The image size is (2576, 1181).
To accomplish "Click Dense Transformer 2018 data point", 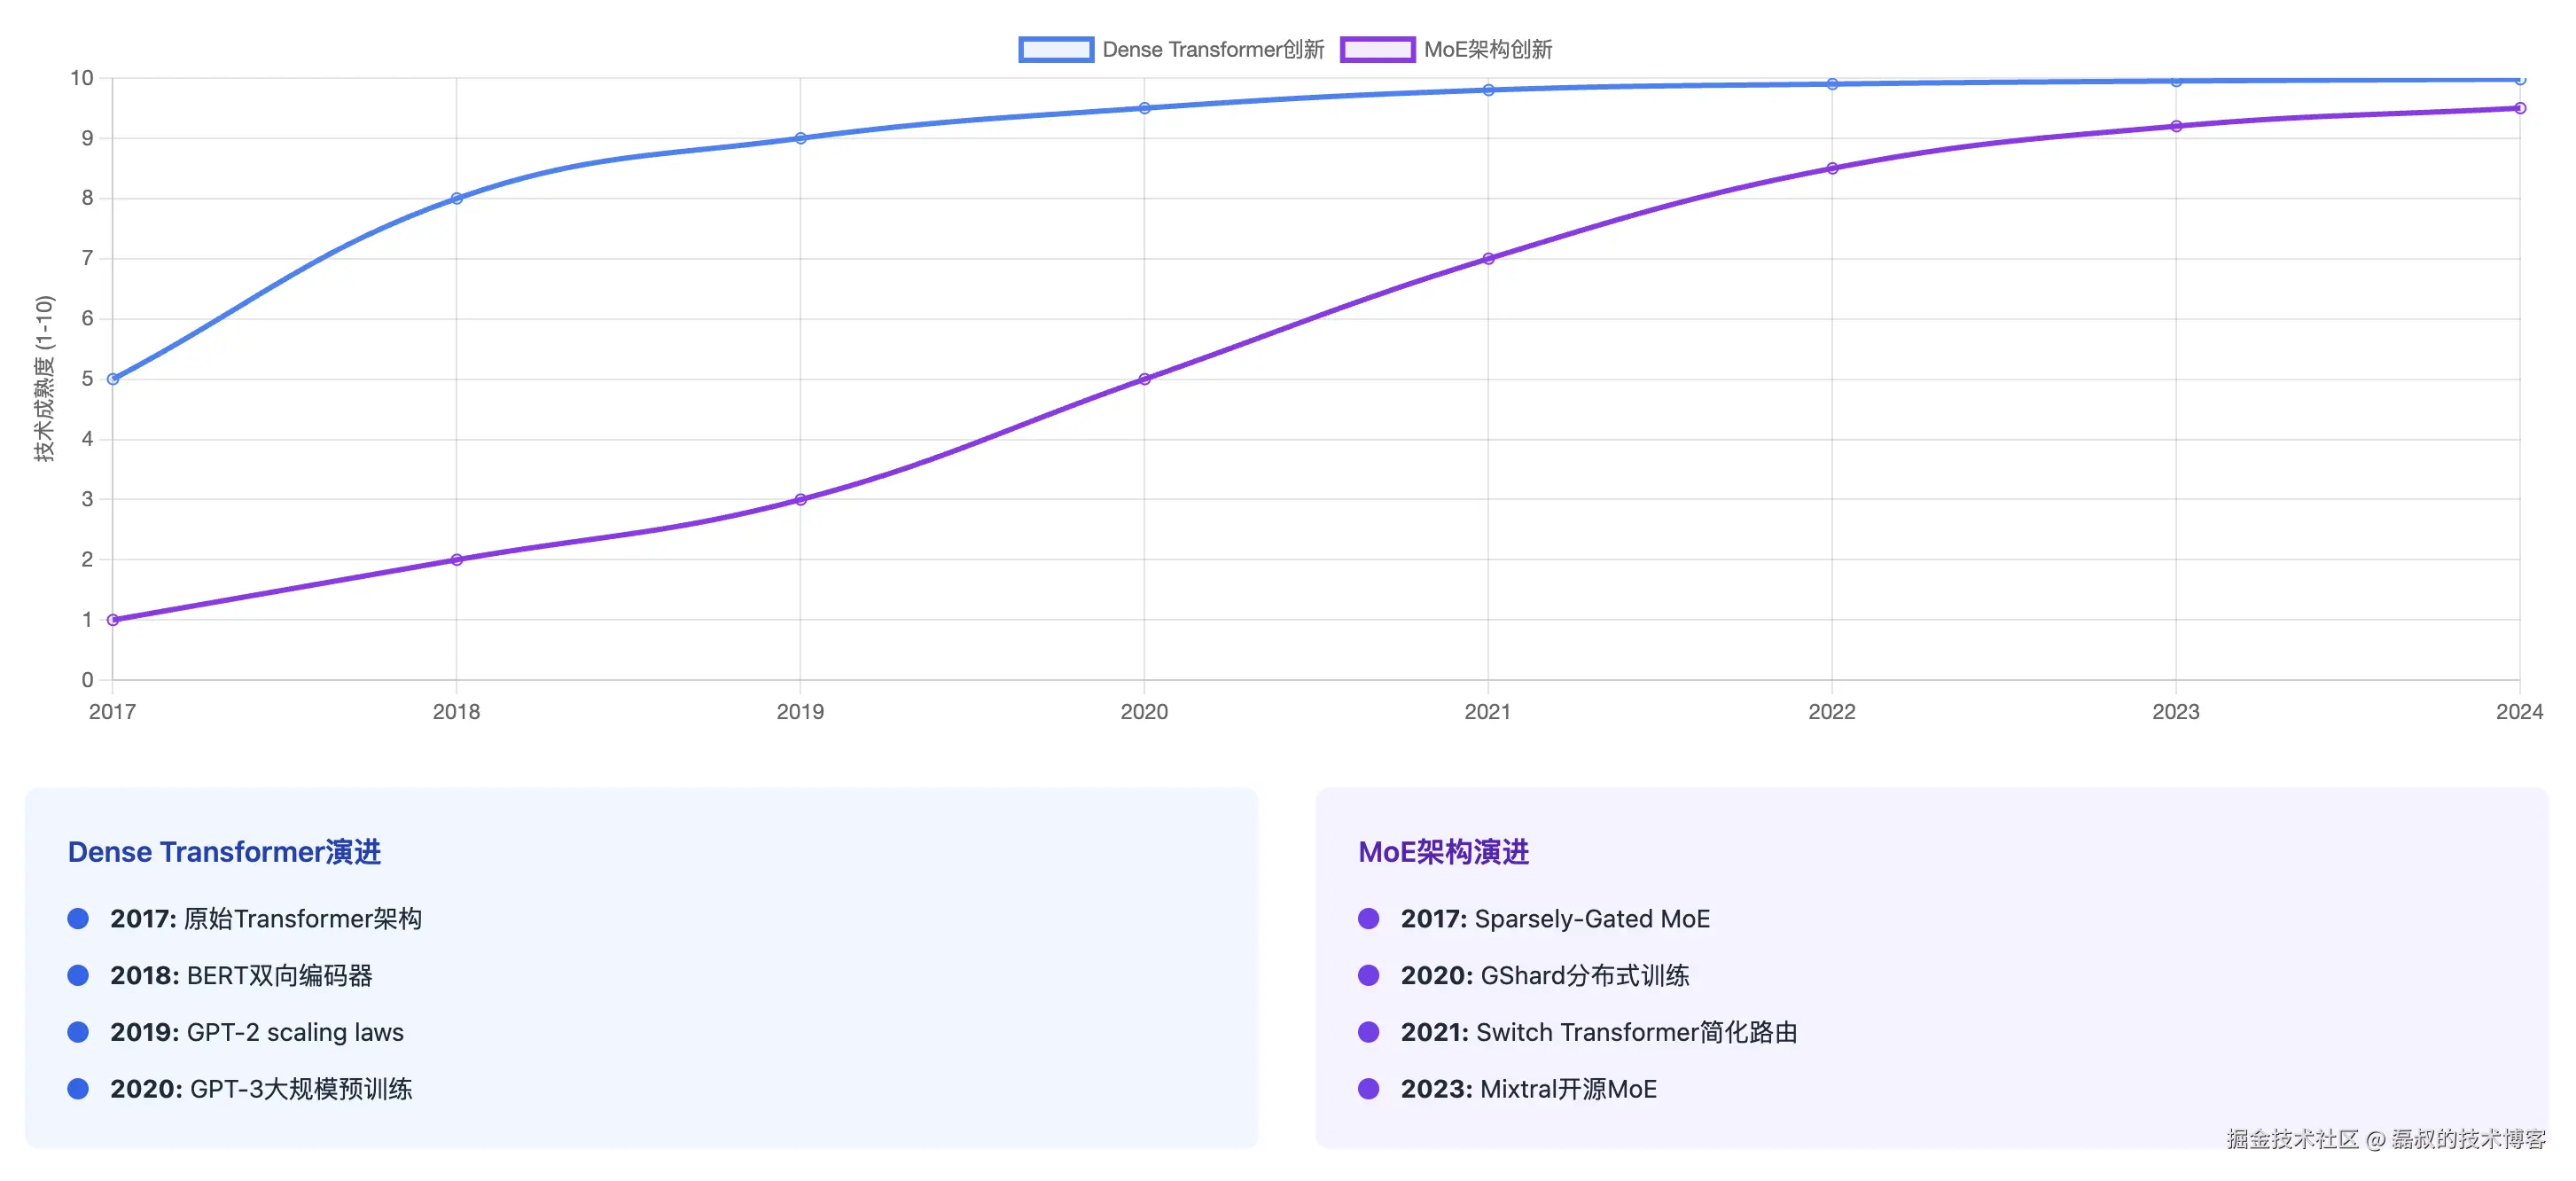I will (456, 198).
